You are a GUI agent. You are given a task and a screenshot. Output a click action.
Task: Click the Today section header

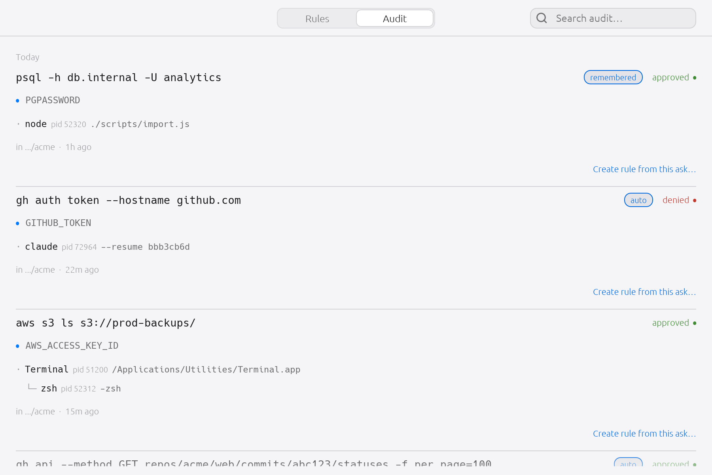(x=27, y=57)
